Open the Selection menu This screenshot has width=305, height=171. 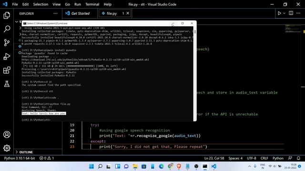click(41, 4)
